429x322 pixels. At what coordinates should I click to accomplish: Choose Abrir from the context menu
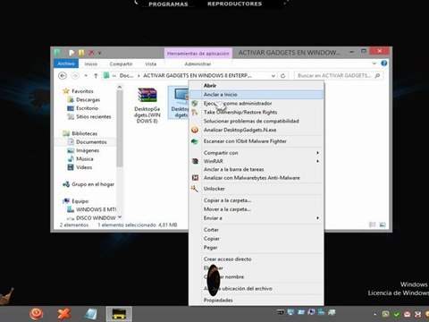coord(257,86)
